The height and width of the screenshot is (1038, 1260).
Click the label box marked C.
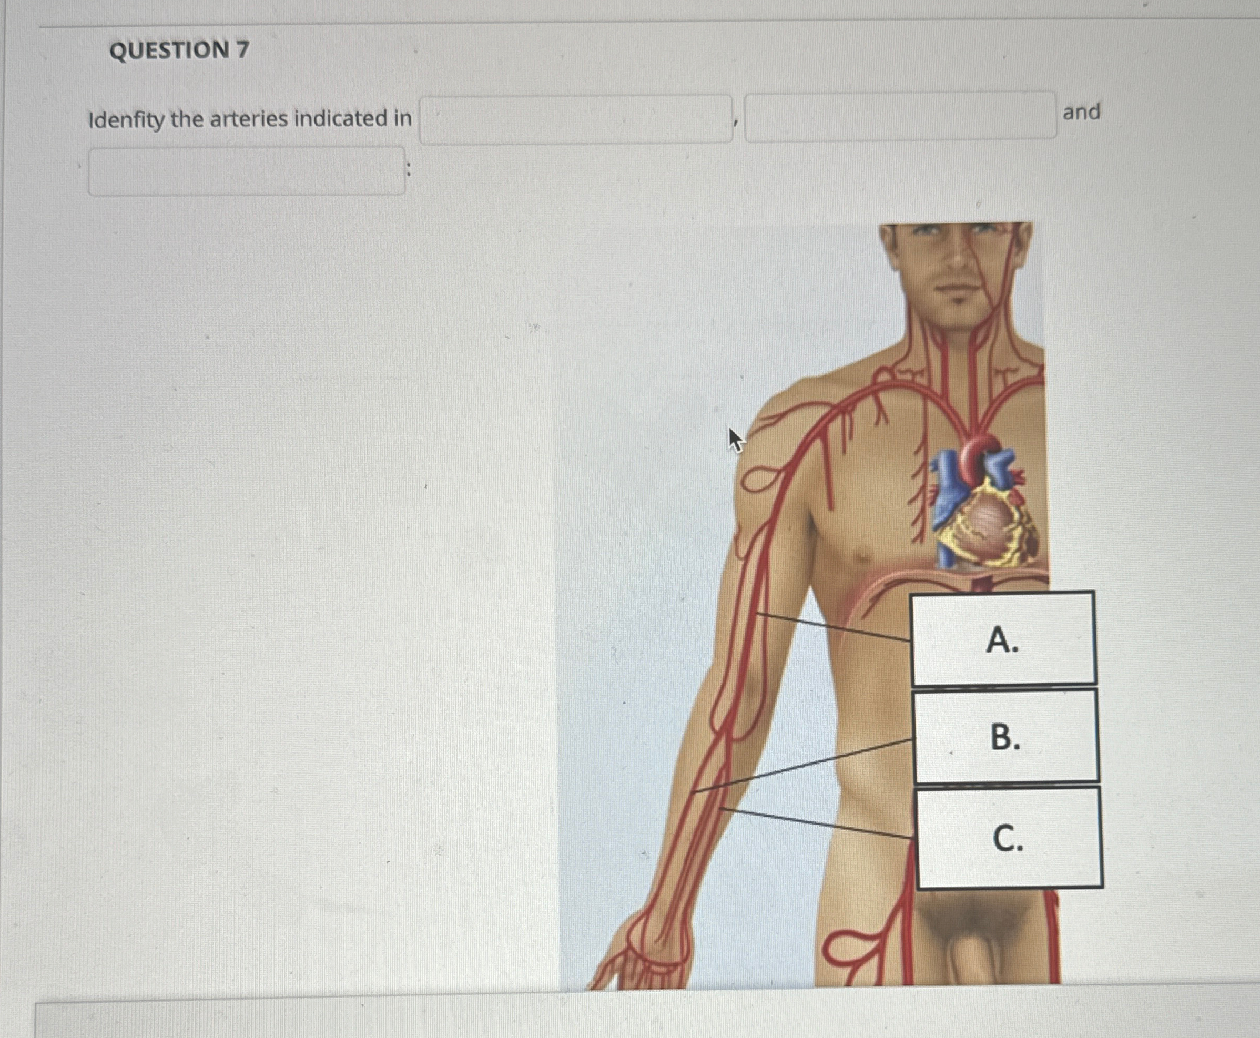coord(1009,838)
